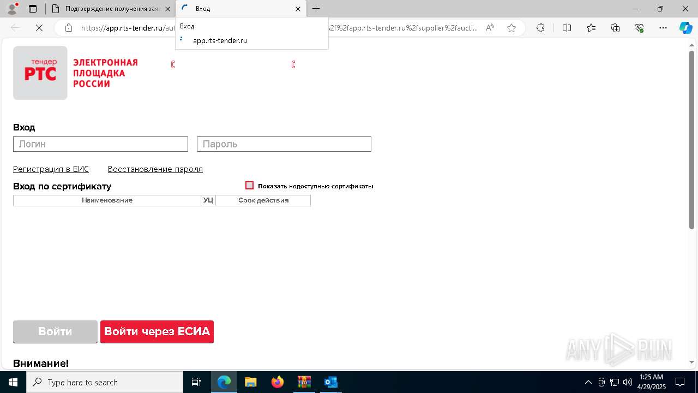Screen dimensions: 698x393
Task: Click the address bar URL
Action: click(x=279, y=28)
